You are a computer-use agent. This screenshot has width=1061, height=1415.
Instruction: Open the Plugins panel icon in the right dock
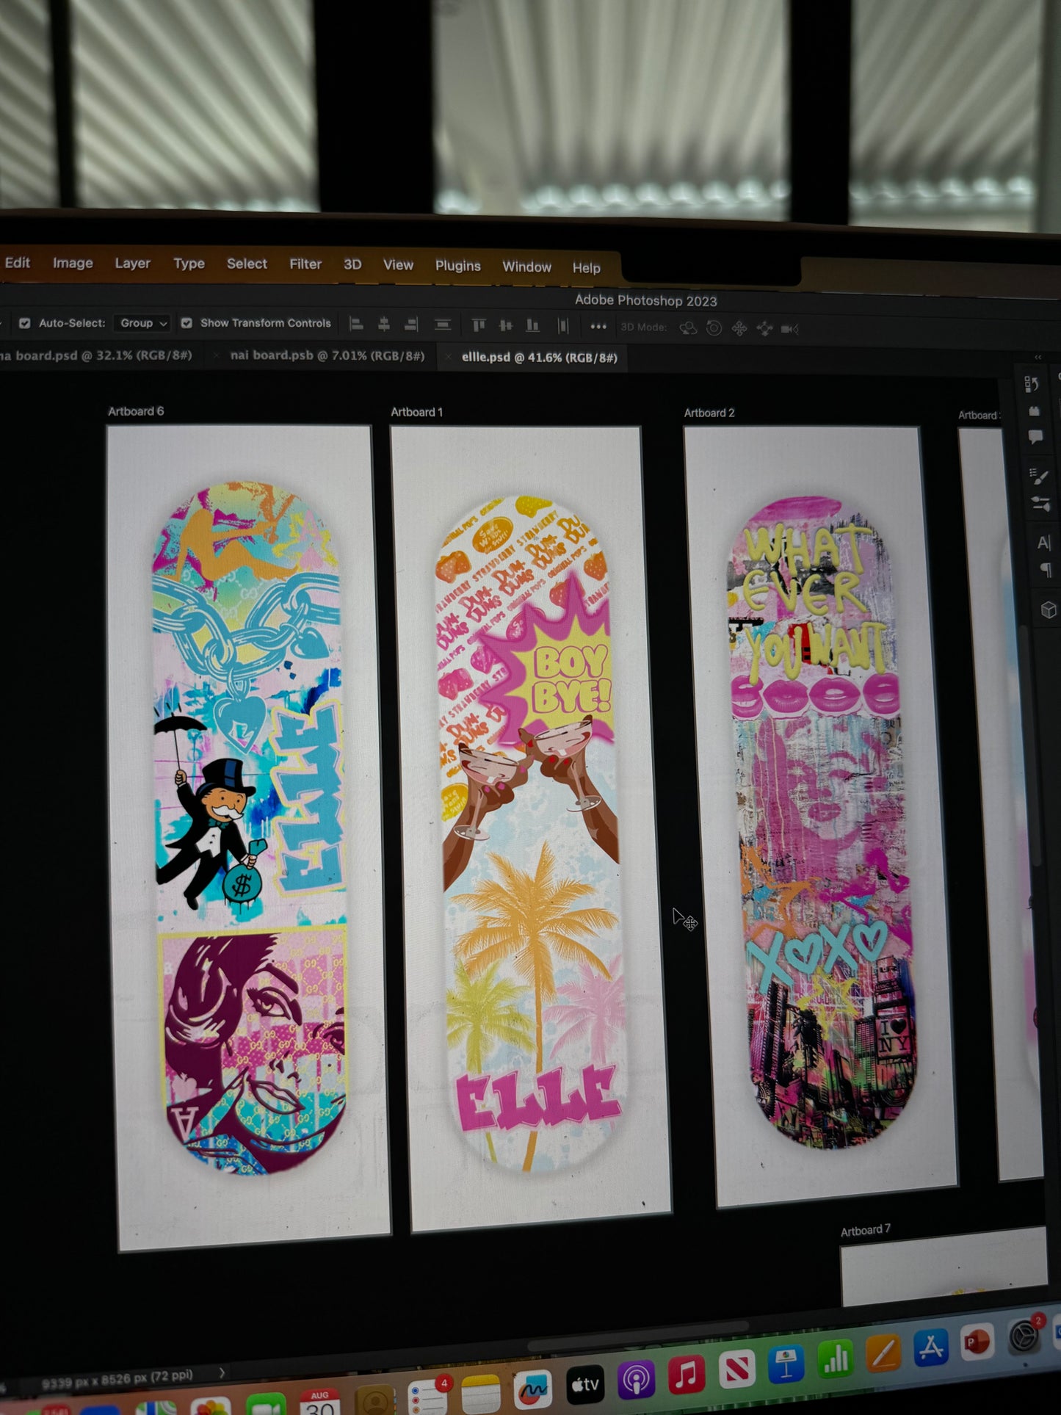[1035, 412]
